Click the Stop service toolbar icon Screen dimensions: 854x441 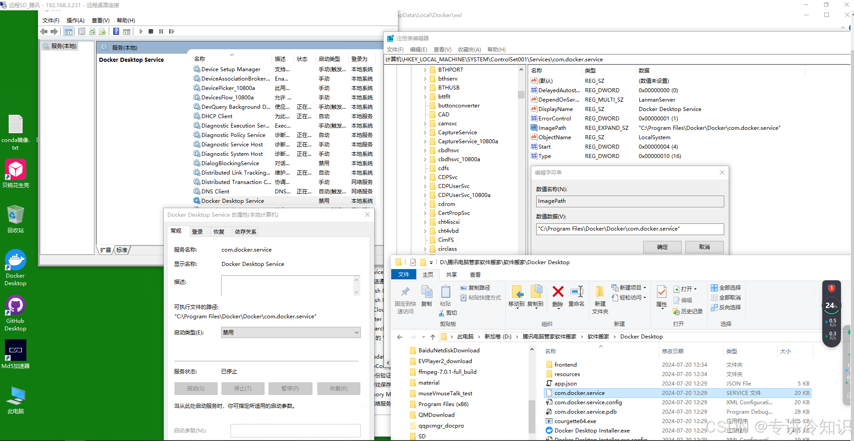click(151, 31)
